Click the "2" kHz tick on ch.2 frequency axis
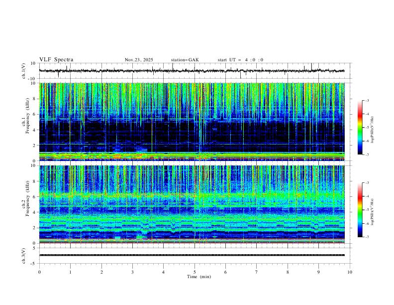394x305 pixels. coord(34,228)
